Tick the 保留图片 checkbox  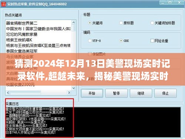[x=97, y=54]
